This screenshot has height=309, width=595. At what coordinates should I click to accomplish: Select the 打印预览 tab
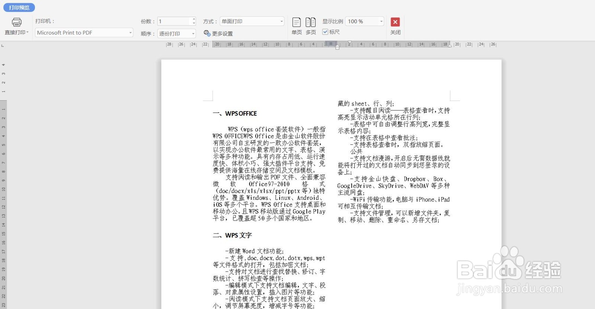click(19, 7)
